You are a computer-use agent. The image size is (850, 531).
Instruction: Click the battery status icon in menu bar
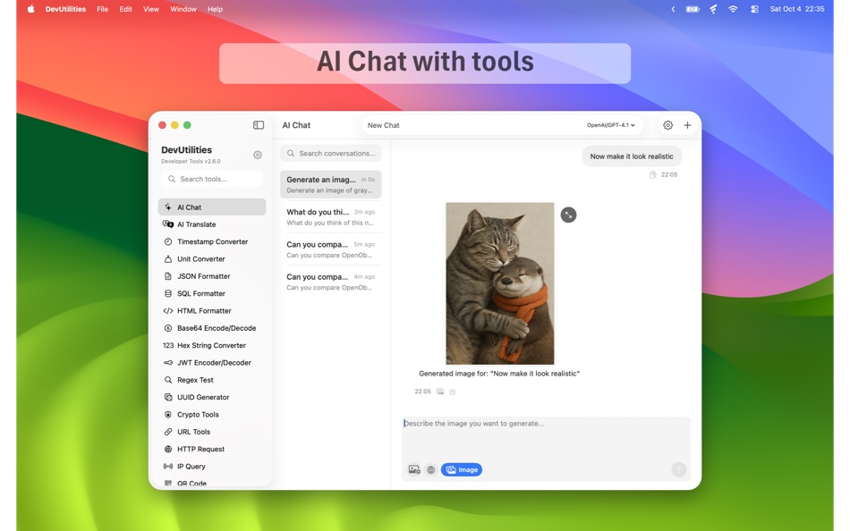click(693, 9)
